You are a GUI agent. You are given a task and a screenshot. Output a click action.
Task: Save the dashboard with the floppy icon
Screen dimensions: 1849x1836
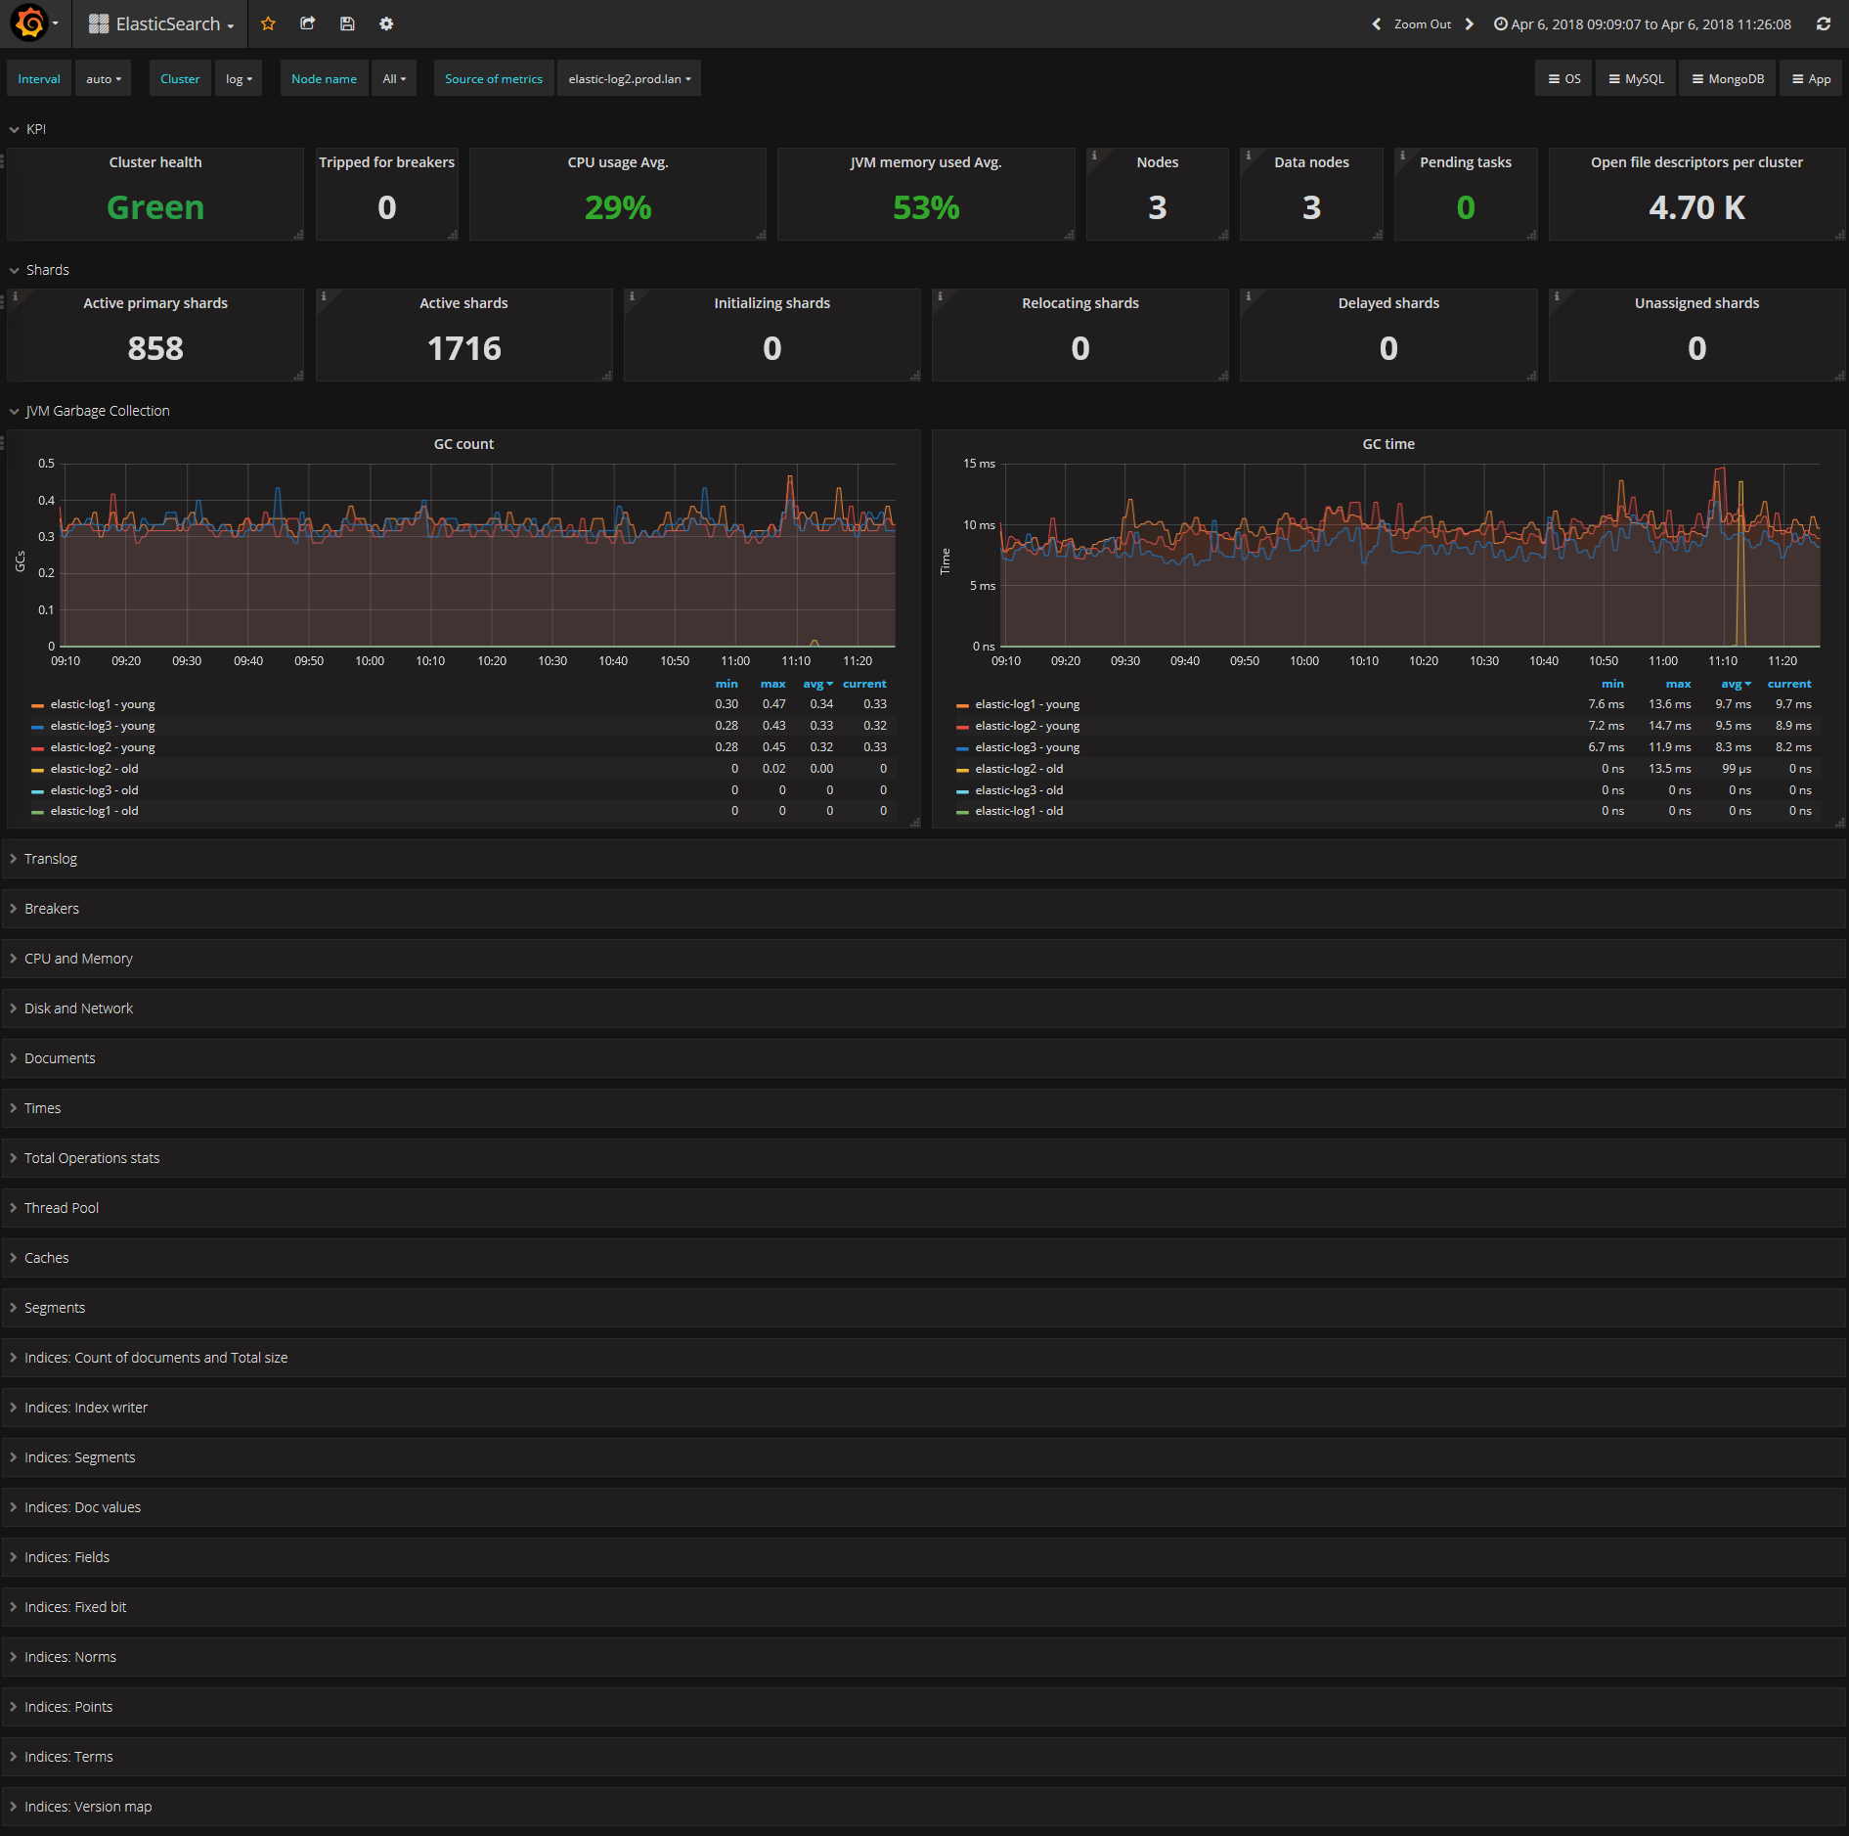coord(347,23)
